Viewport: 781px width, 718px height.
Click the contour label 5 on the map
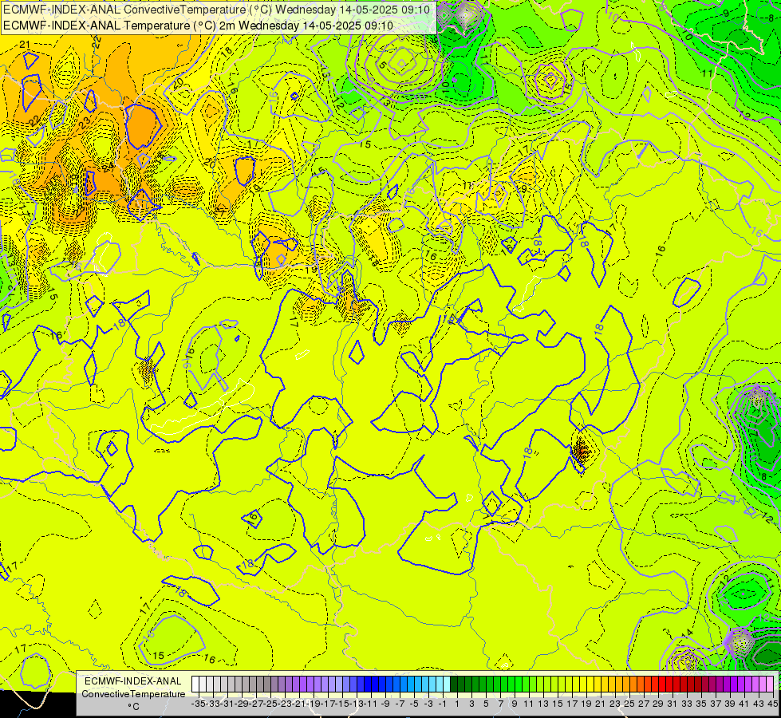coord(383,65)
